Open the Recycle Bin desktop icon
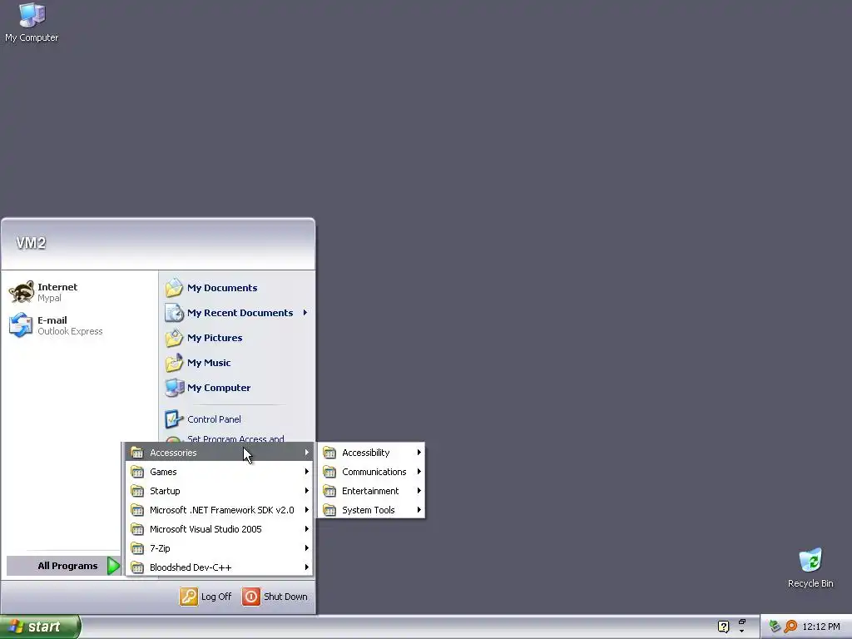This screenshot has width=852, height=639. 810,568
